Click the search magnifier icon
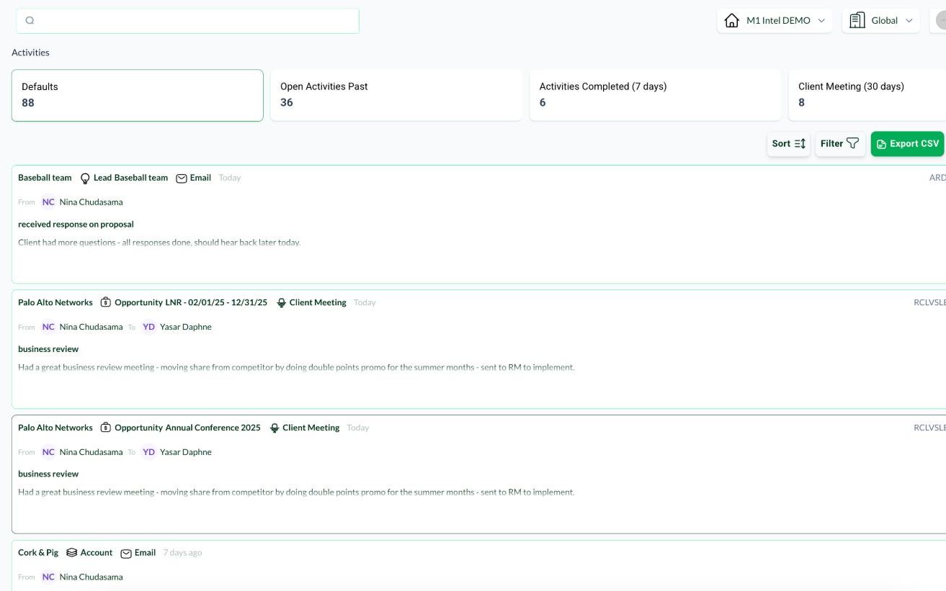This screenshot has width=946, height=591. tap(30, 21)
